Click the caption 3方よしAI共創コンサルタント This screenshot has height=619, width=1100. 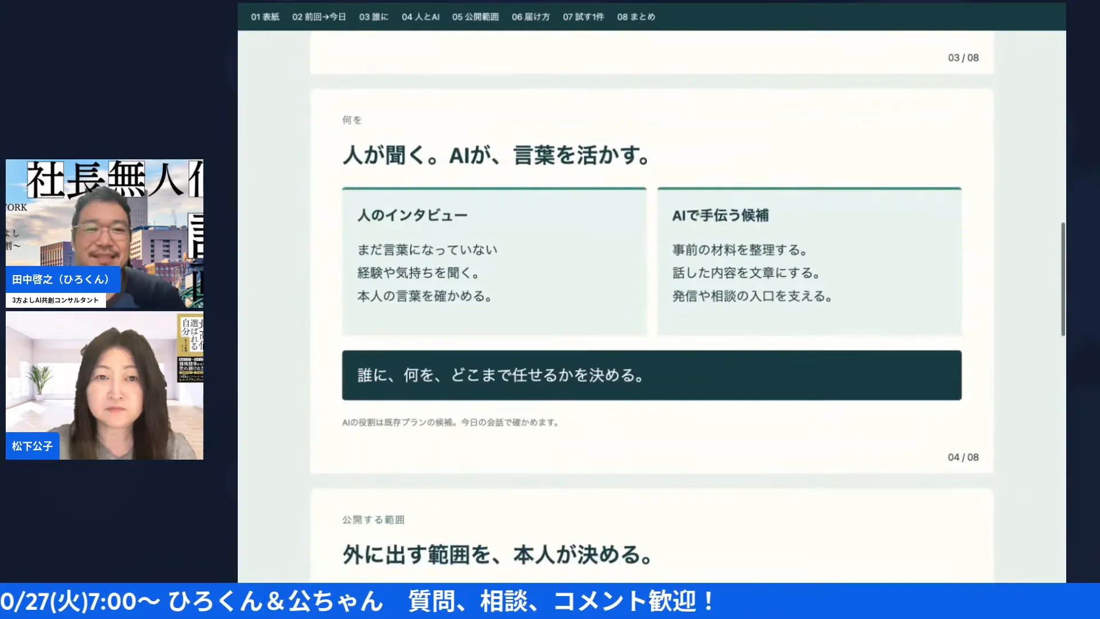pos(56,300)
